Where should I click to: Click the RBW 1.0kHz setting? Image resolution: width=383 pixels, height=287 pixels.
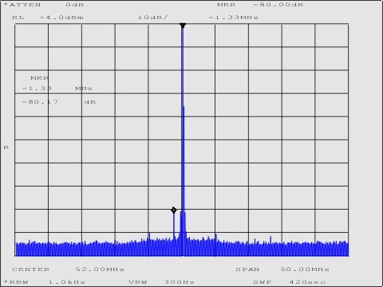pos(45,282)
